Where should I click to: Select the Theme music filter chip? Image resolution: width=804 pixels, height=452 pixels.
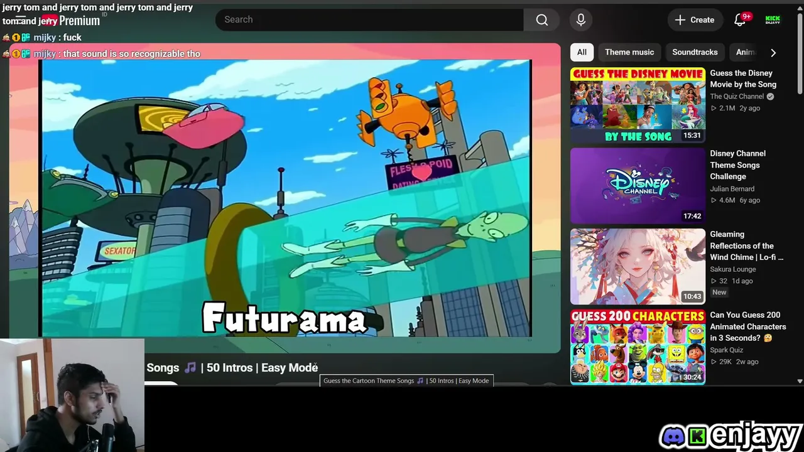point(629,52)
